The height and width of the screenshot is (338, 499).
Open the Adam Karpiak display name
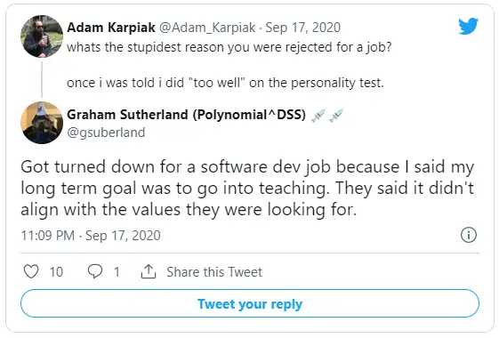[111, 28]
